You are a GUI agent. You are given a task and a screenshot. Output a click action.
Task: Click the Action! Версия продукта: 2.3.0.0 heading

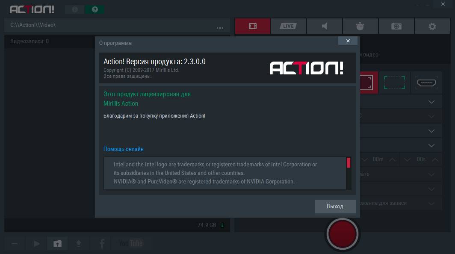154,62
